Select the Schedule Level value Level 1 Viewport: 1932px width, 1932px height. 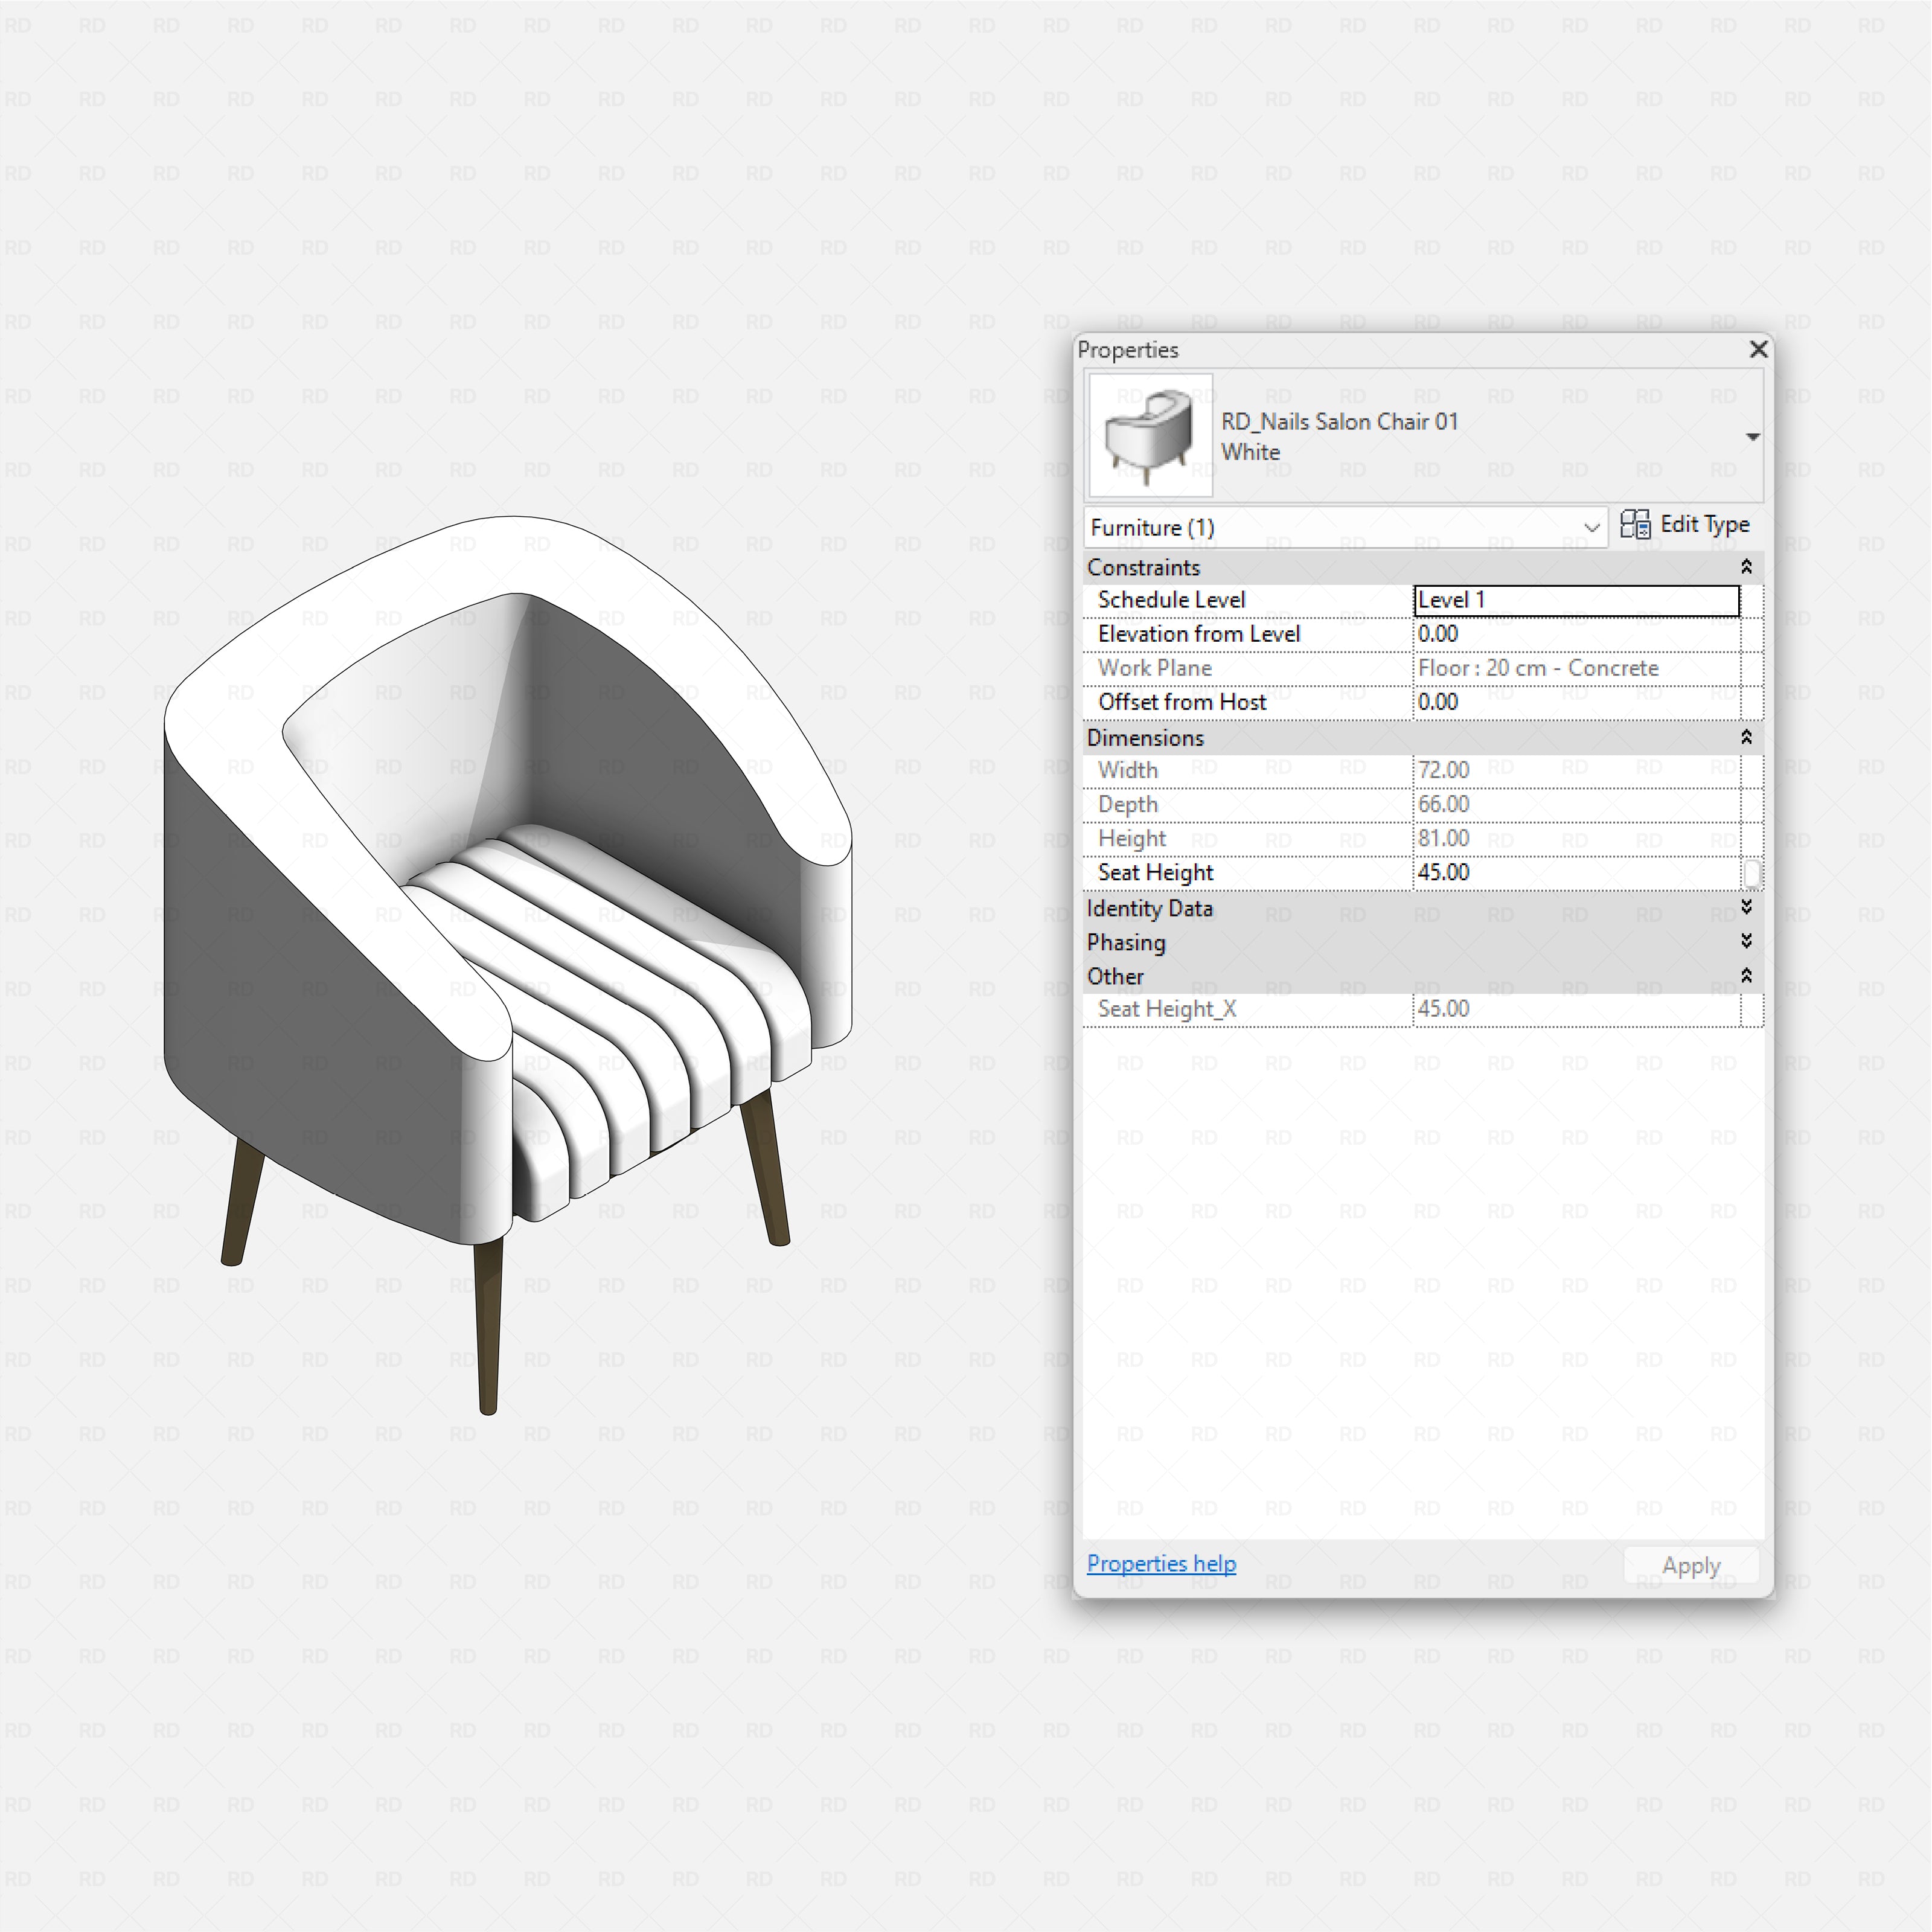coord(1575,600)
